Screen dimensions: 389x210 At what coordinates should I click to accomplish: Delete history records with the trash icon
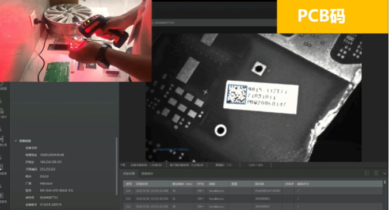(x=376, y=173)
